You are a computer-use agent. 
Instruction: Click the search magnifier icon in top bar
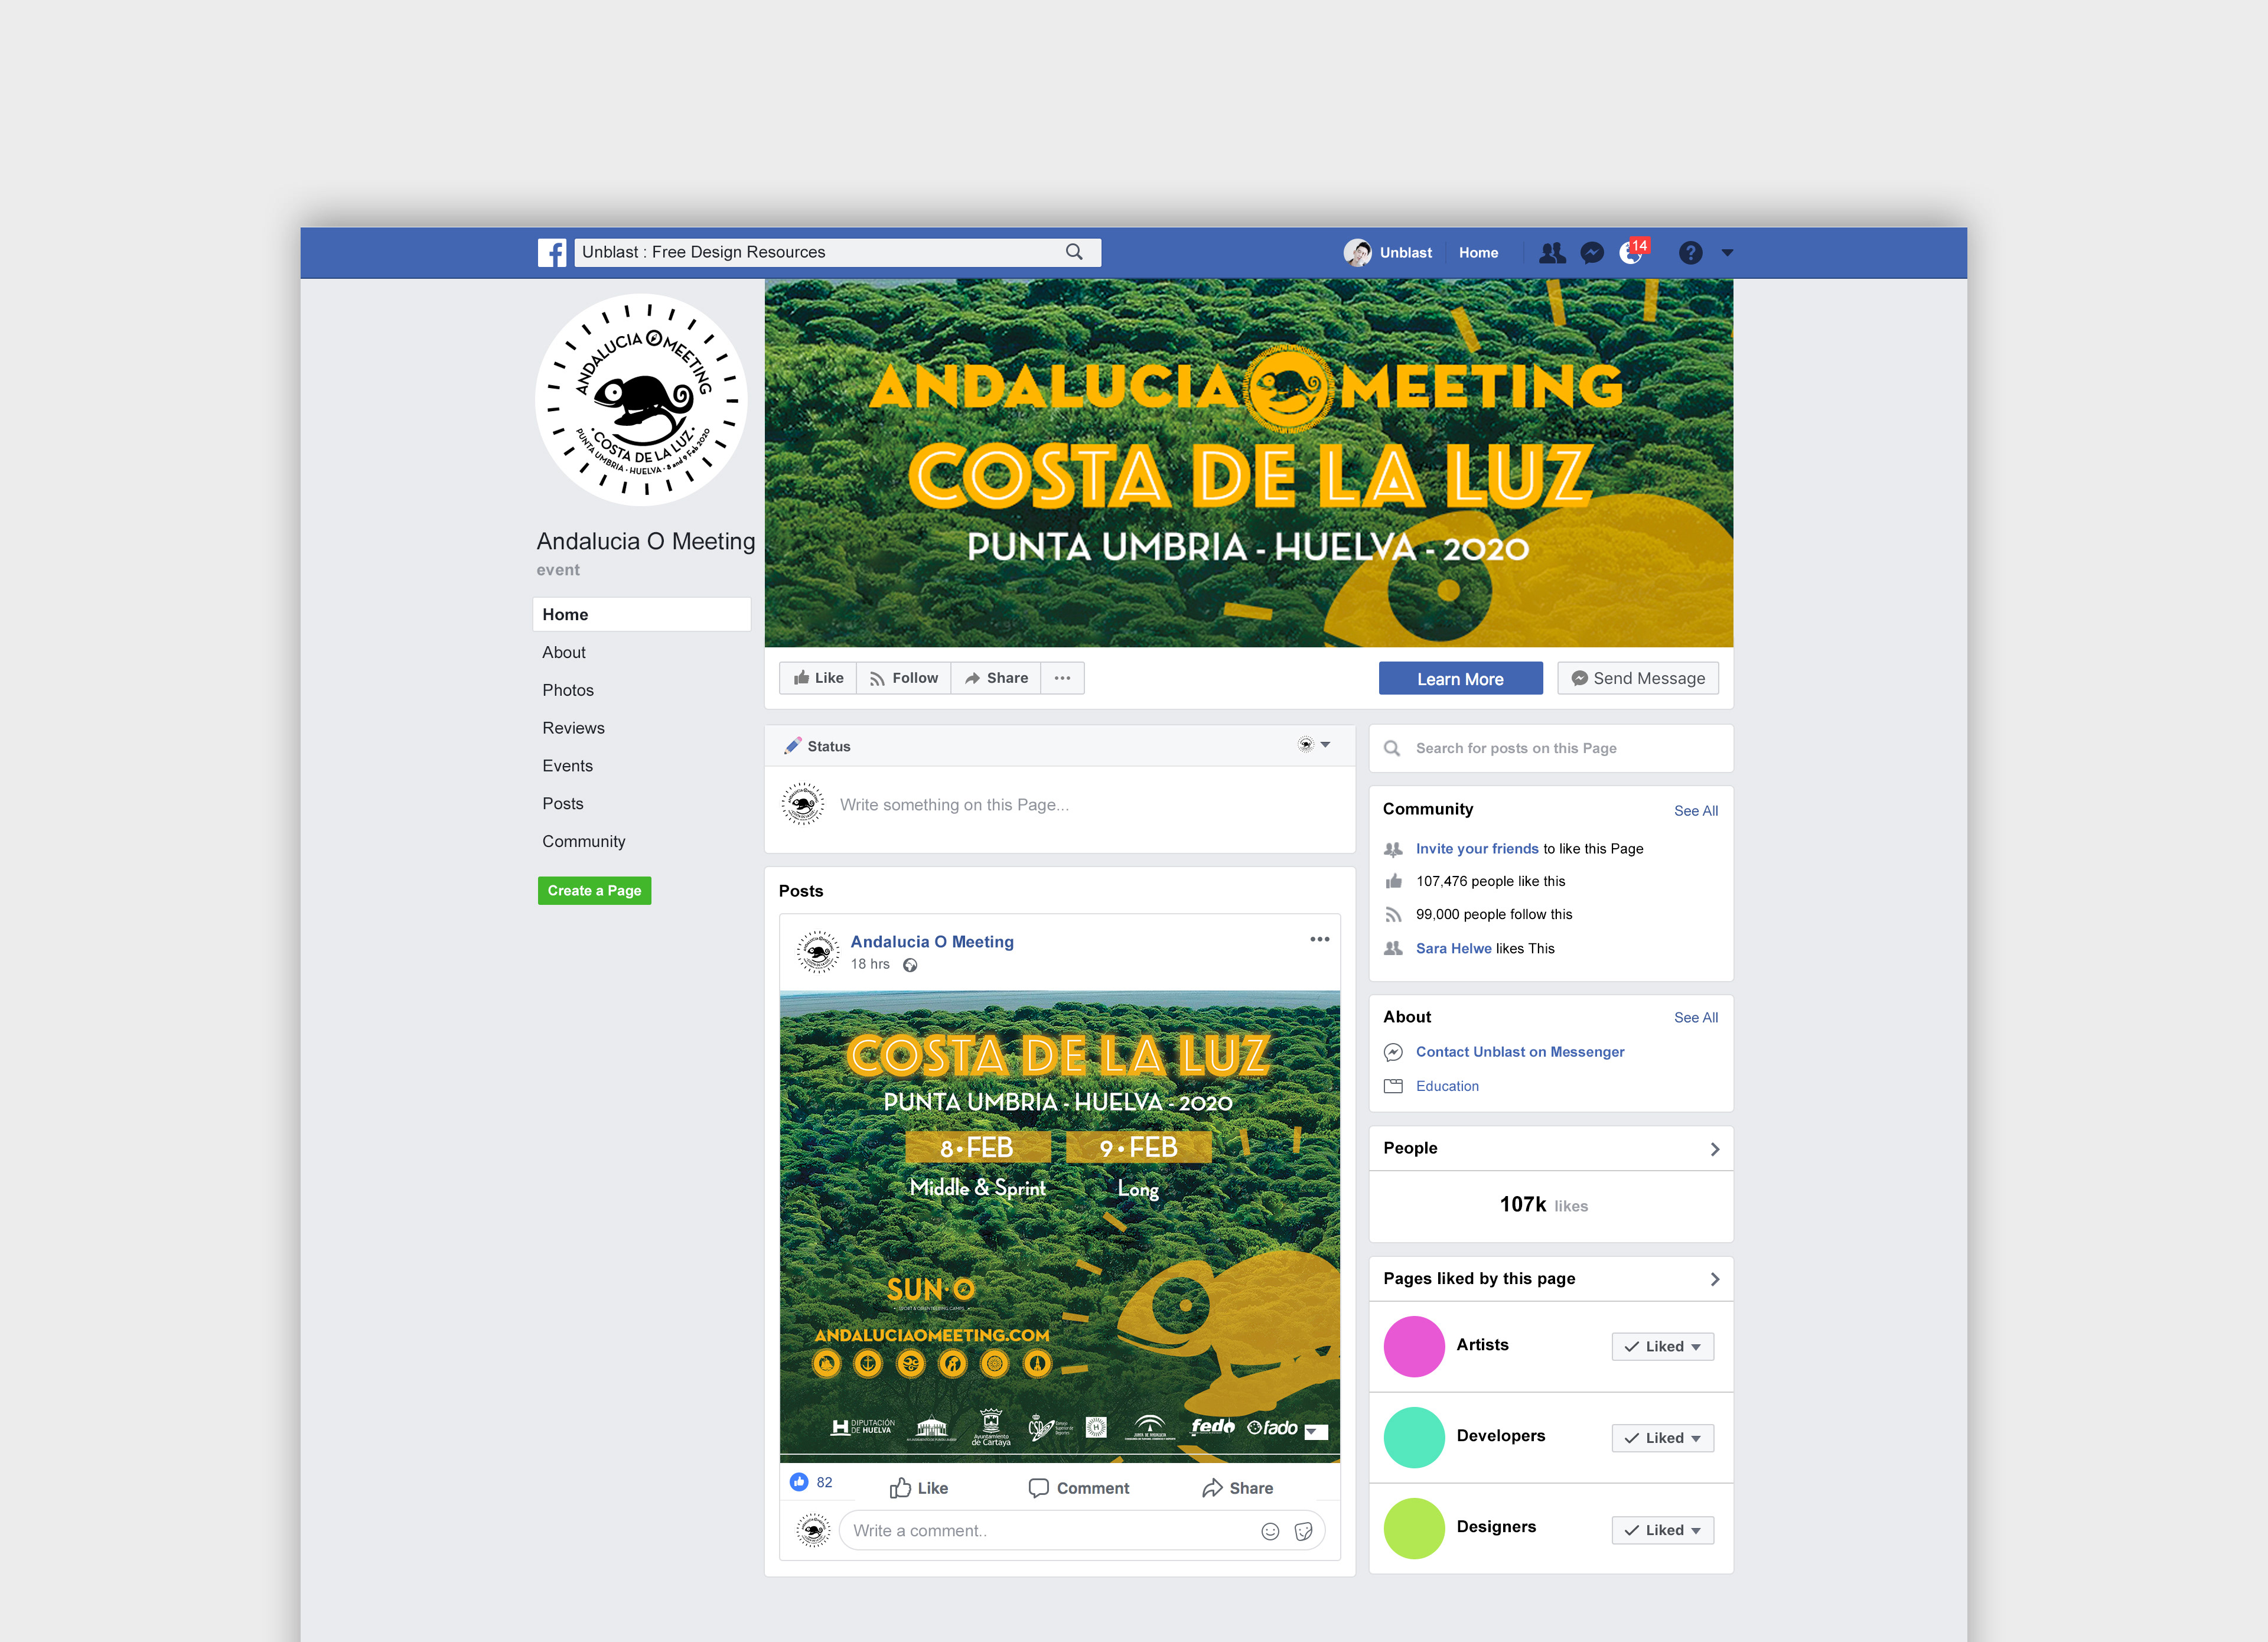coord(1074,252)
